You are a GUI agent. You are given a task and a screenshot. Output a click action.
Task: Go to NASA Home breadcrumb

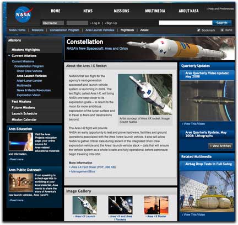point(17,30)
